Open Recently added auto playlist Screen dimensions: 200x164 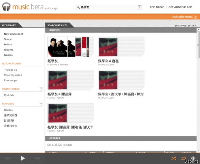(x=13, y=75)
